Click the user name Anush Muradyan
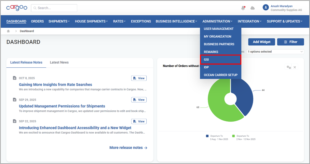Viewport: 310px width, 164px height. 282,6
